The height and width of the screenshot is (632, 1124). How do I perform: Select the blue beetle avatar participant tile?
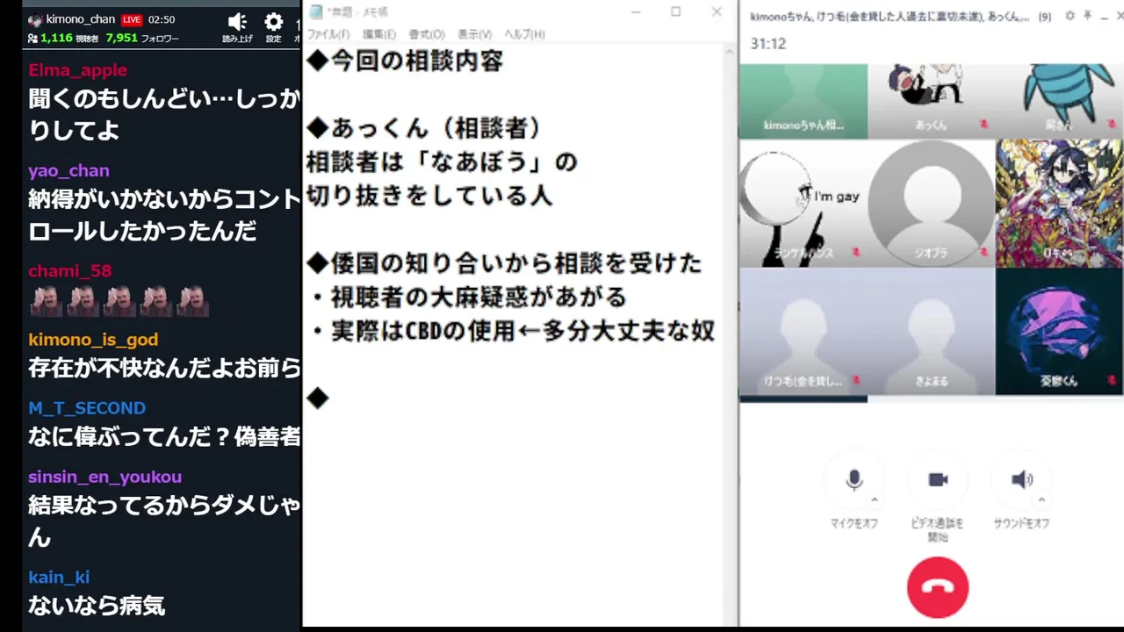[1060, 101]
